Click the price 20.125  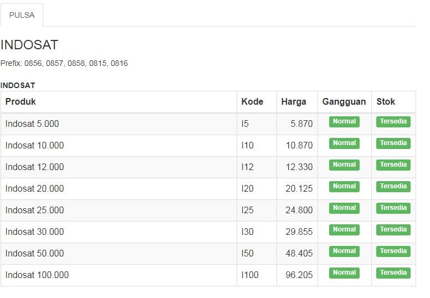[x=299, y=189]
